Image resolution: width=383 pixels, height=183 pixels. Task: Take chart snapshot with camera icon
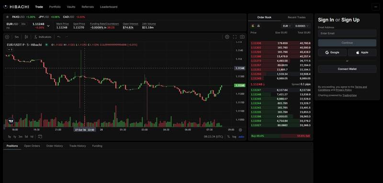[x=242, y=37]
